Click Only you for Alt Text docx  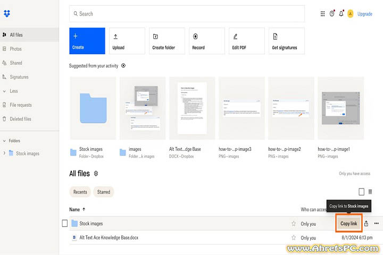click(308, 238)
